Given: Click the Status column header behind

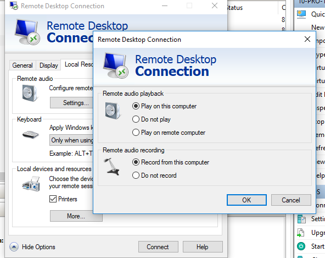Looking at the screenshot, I should (235, 8).
